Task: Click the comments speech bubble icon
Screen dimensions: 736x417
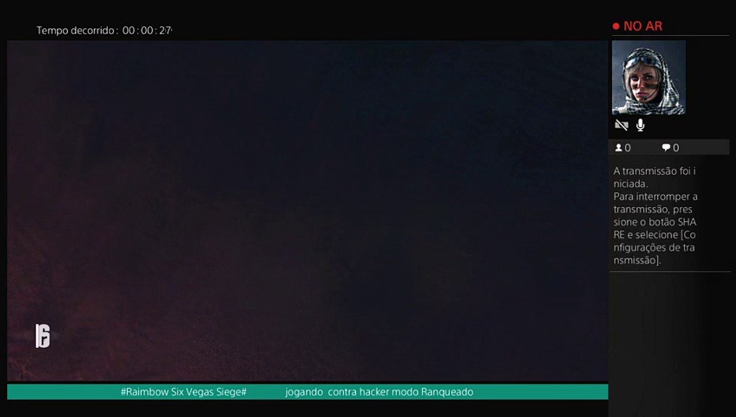Action: click(666, 148)
